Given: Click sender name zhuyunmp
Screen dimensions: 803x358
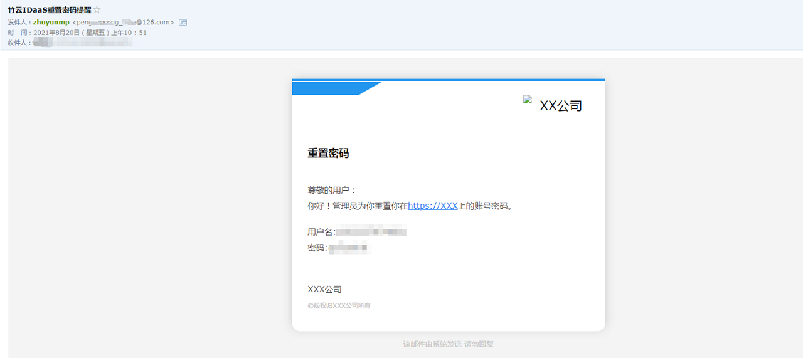Looking at the screenshot, I should click(51, 23).
